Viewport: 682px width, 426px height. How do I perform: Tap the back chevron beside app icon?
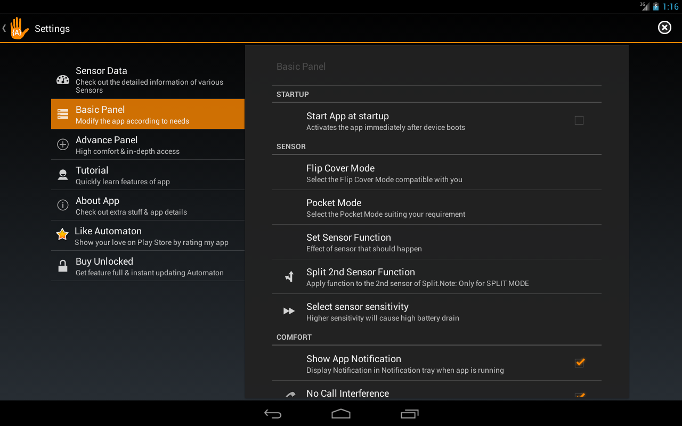[x=4, y=28]
